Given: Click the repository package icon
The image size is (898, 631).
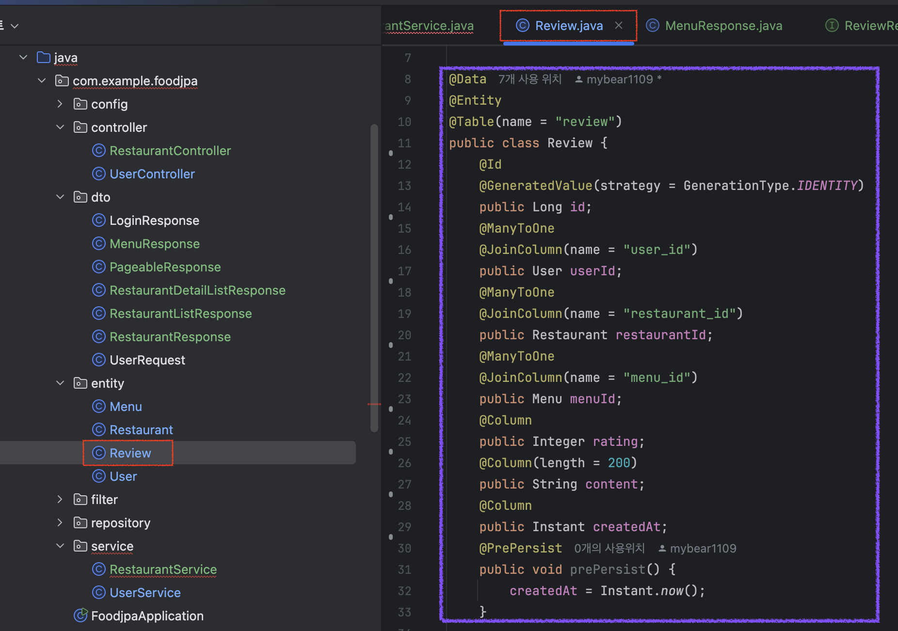Looking at the screenshot, I should point(80,522).
